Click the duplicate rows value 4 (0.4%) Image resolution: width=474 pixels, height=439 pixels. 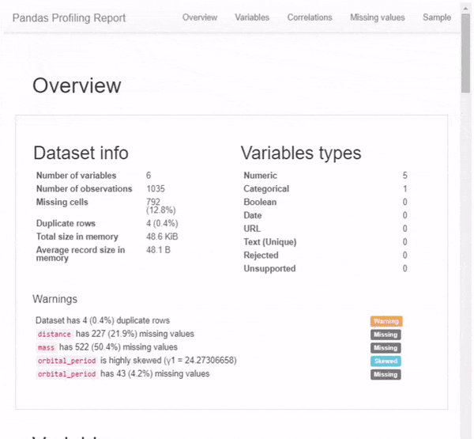[162, 223]
